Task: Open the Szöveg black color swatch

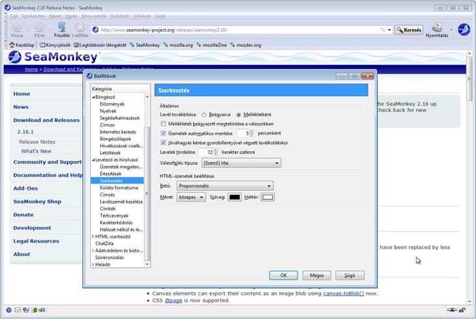Action: [x=234, y=197]
